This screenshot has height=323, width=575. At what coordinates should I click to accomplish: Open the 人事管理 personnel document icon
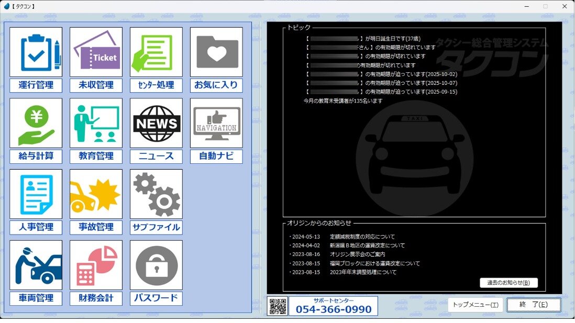[36, 194]
